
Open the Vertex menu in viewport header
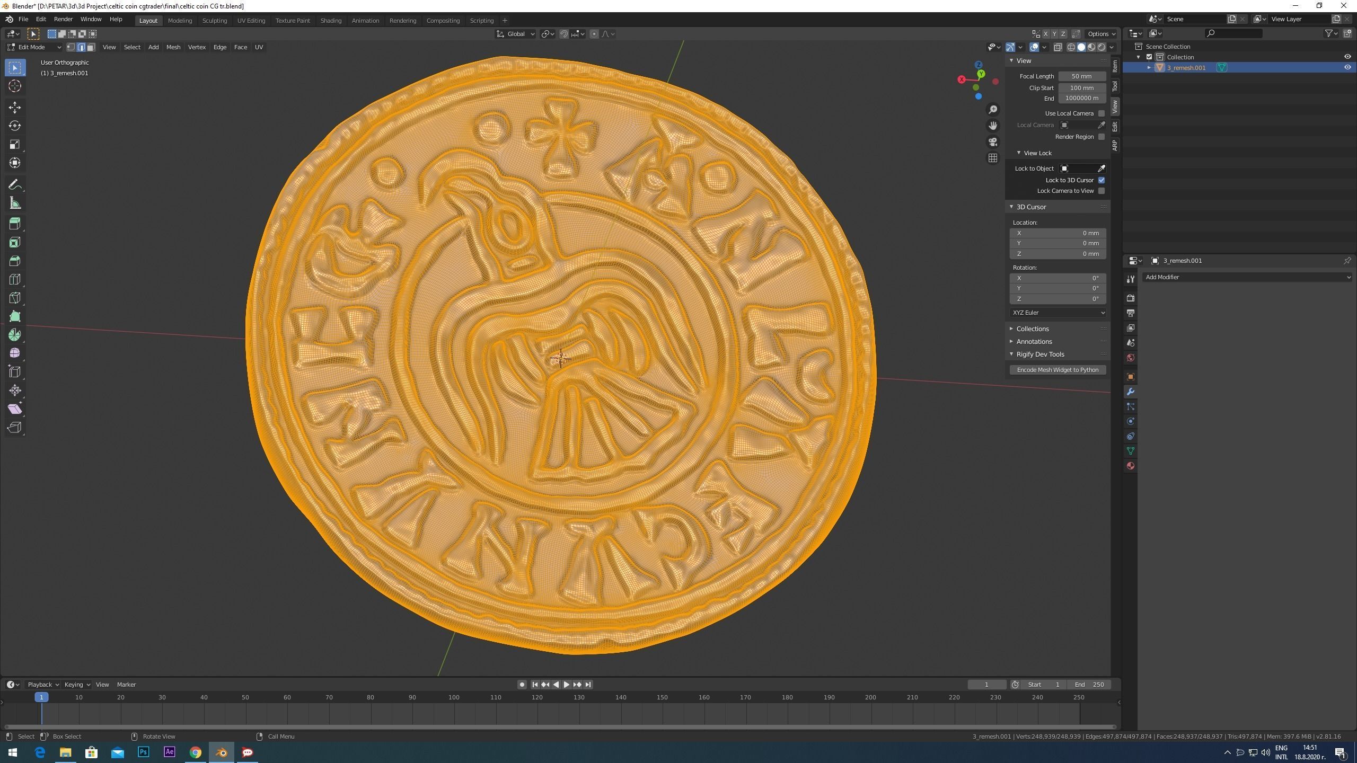tap(197, 47)
